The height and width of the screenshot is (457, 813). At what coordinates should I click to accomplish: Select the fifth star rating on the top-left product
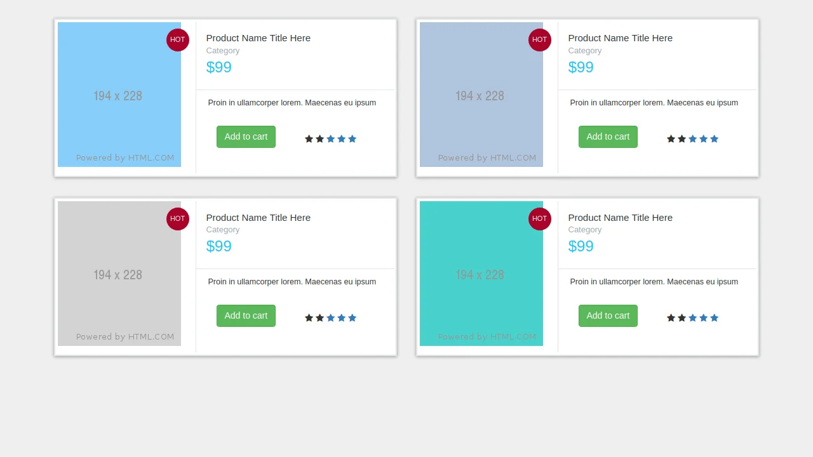pyautogui.click(x=352, y=138)
